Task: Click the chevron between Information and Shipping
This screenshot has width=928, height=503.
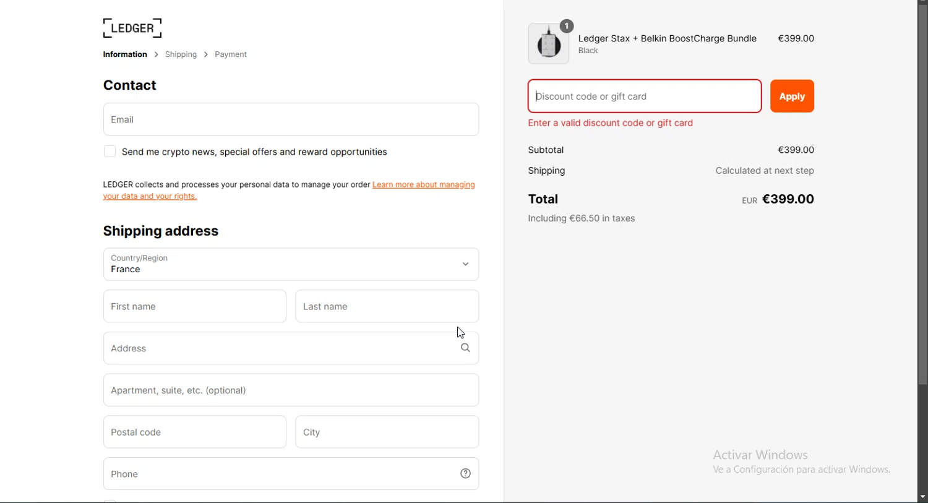Action: point(157,54)
